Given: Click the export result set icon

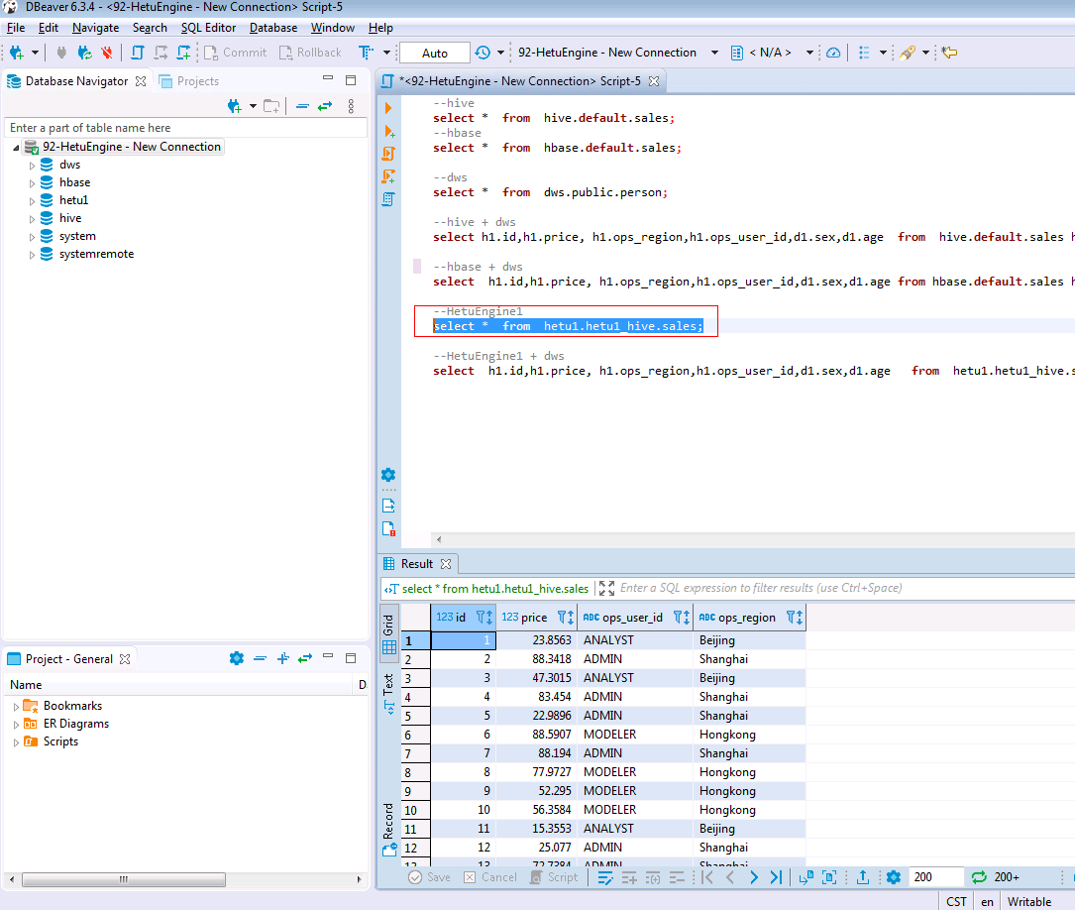Looking at the screenshot, I should click(862, 877).
